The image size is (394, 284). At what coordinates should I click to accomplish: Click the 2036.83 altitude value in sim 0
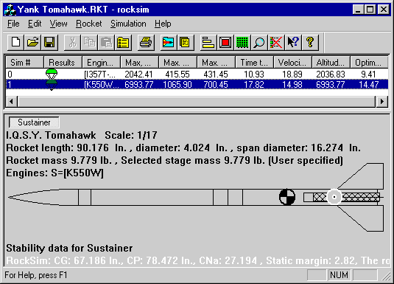[331, 75]
